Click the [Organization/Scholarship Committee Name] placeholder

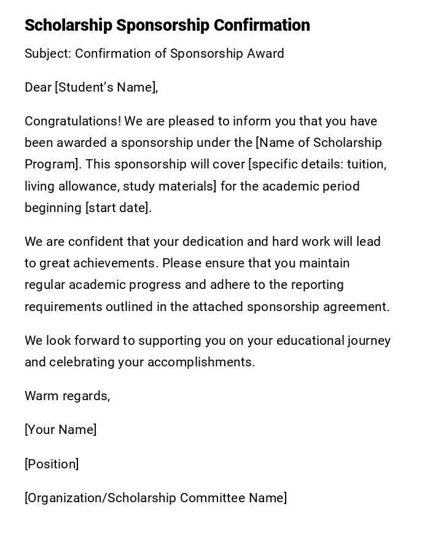point(155,498)
